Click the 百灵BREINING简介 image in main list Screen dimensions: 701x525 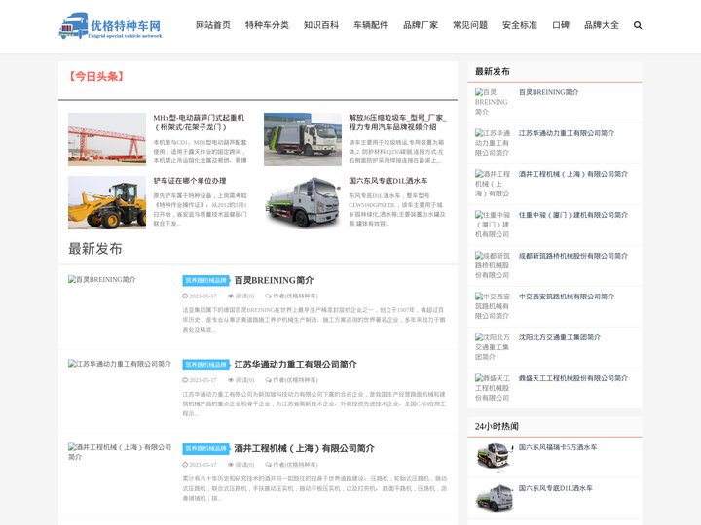tap(102, 279)
